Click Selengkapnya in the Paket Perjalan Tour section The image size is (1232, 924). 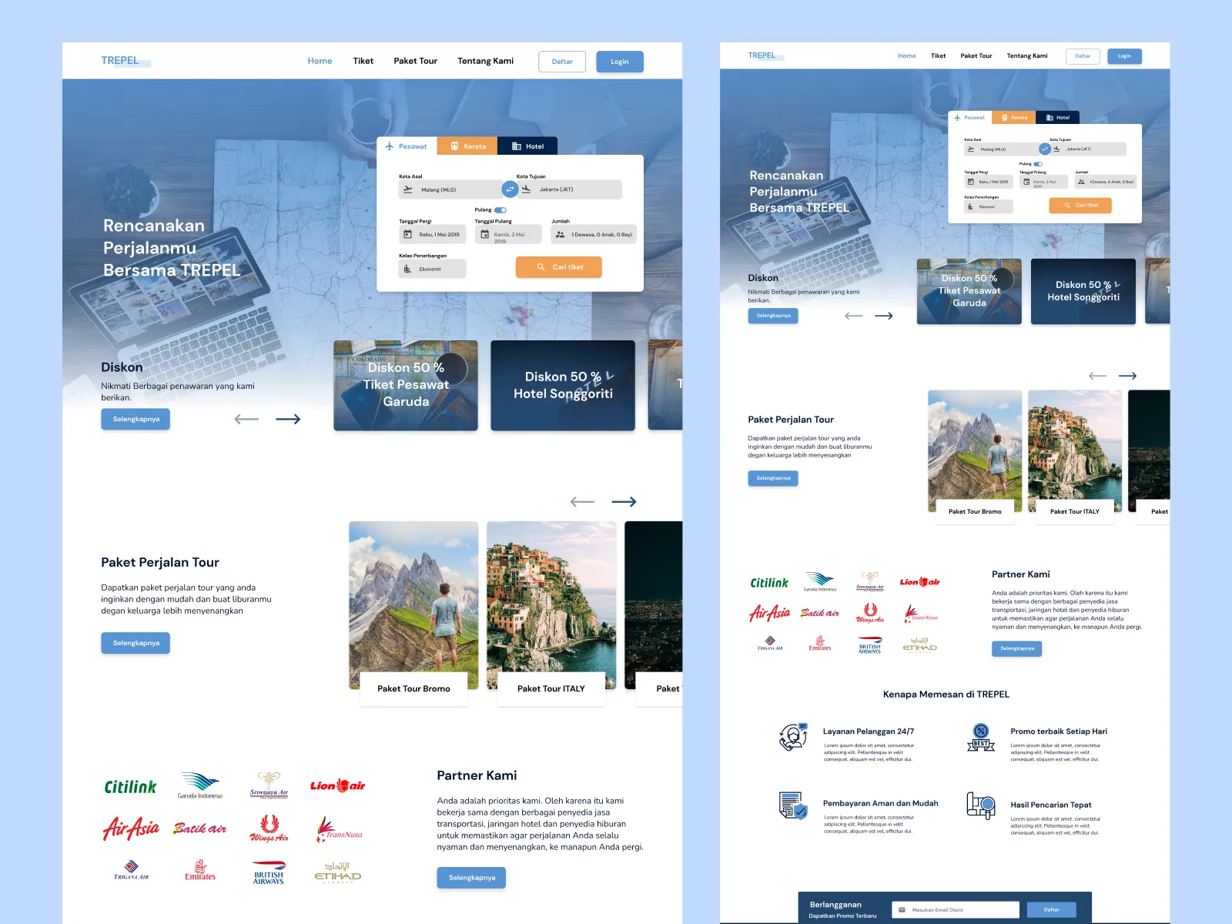coord(136,643)
